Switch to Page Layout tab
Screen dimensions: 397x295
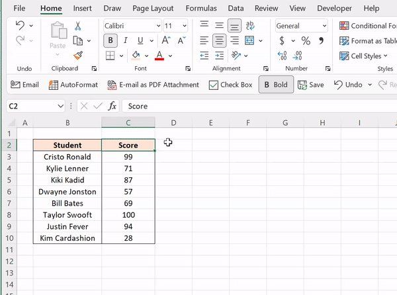[x=153, y=9]
